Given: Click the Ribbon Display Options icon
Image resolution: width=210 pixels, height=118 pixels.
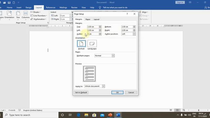Looking at the screenshot, I should [190, 2].
